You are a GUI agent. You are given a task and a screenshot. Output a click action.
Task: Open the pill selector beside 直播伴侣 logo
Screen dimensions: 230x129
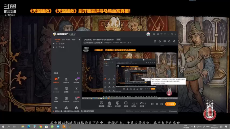tap(73, 34)
